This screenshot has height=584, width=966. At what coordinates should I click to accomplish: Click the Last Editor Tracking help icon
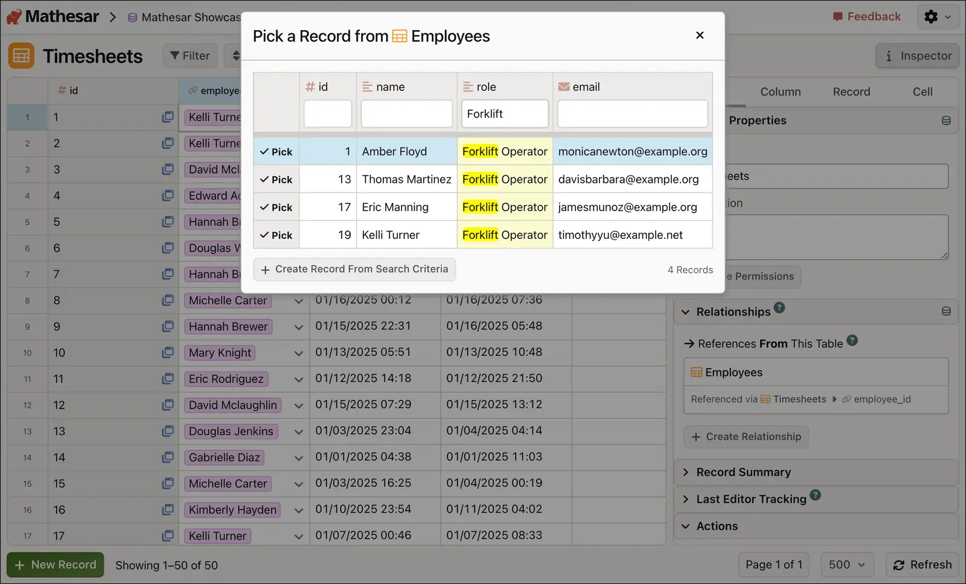815,495
